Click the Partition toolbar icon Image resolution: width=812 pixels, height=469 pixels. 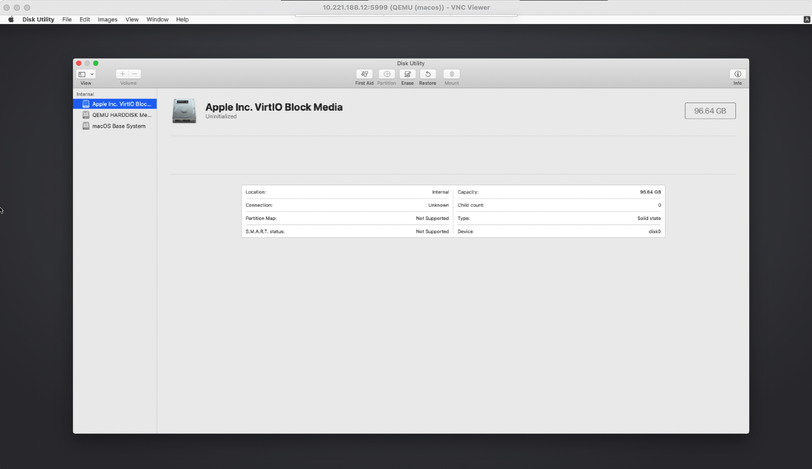[387, 74]
